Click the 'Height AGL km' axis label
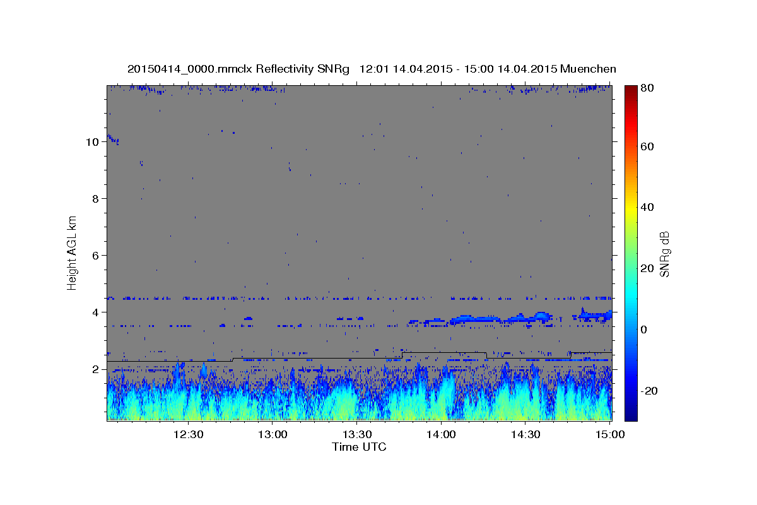757x505 pixels. tap(73, 252)
